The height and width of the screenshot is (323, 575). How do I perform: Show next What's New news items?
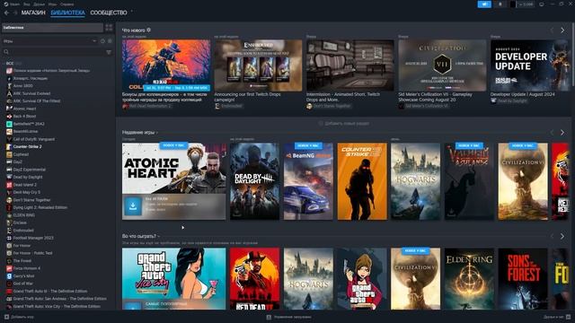click(562, 30)
